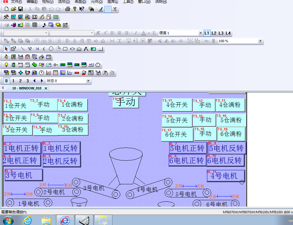Toggle state 1 button

pos(13,81)
